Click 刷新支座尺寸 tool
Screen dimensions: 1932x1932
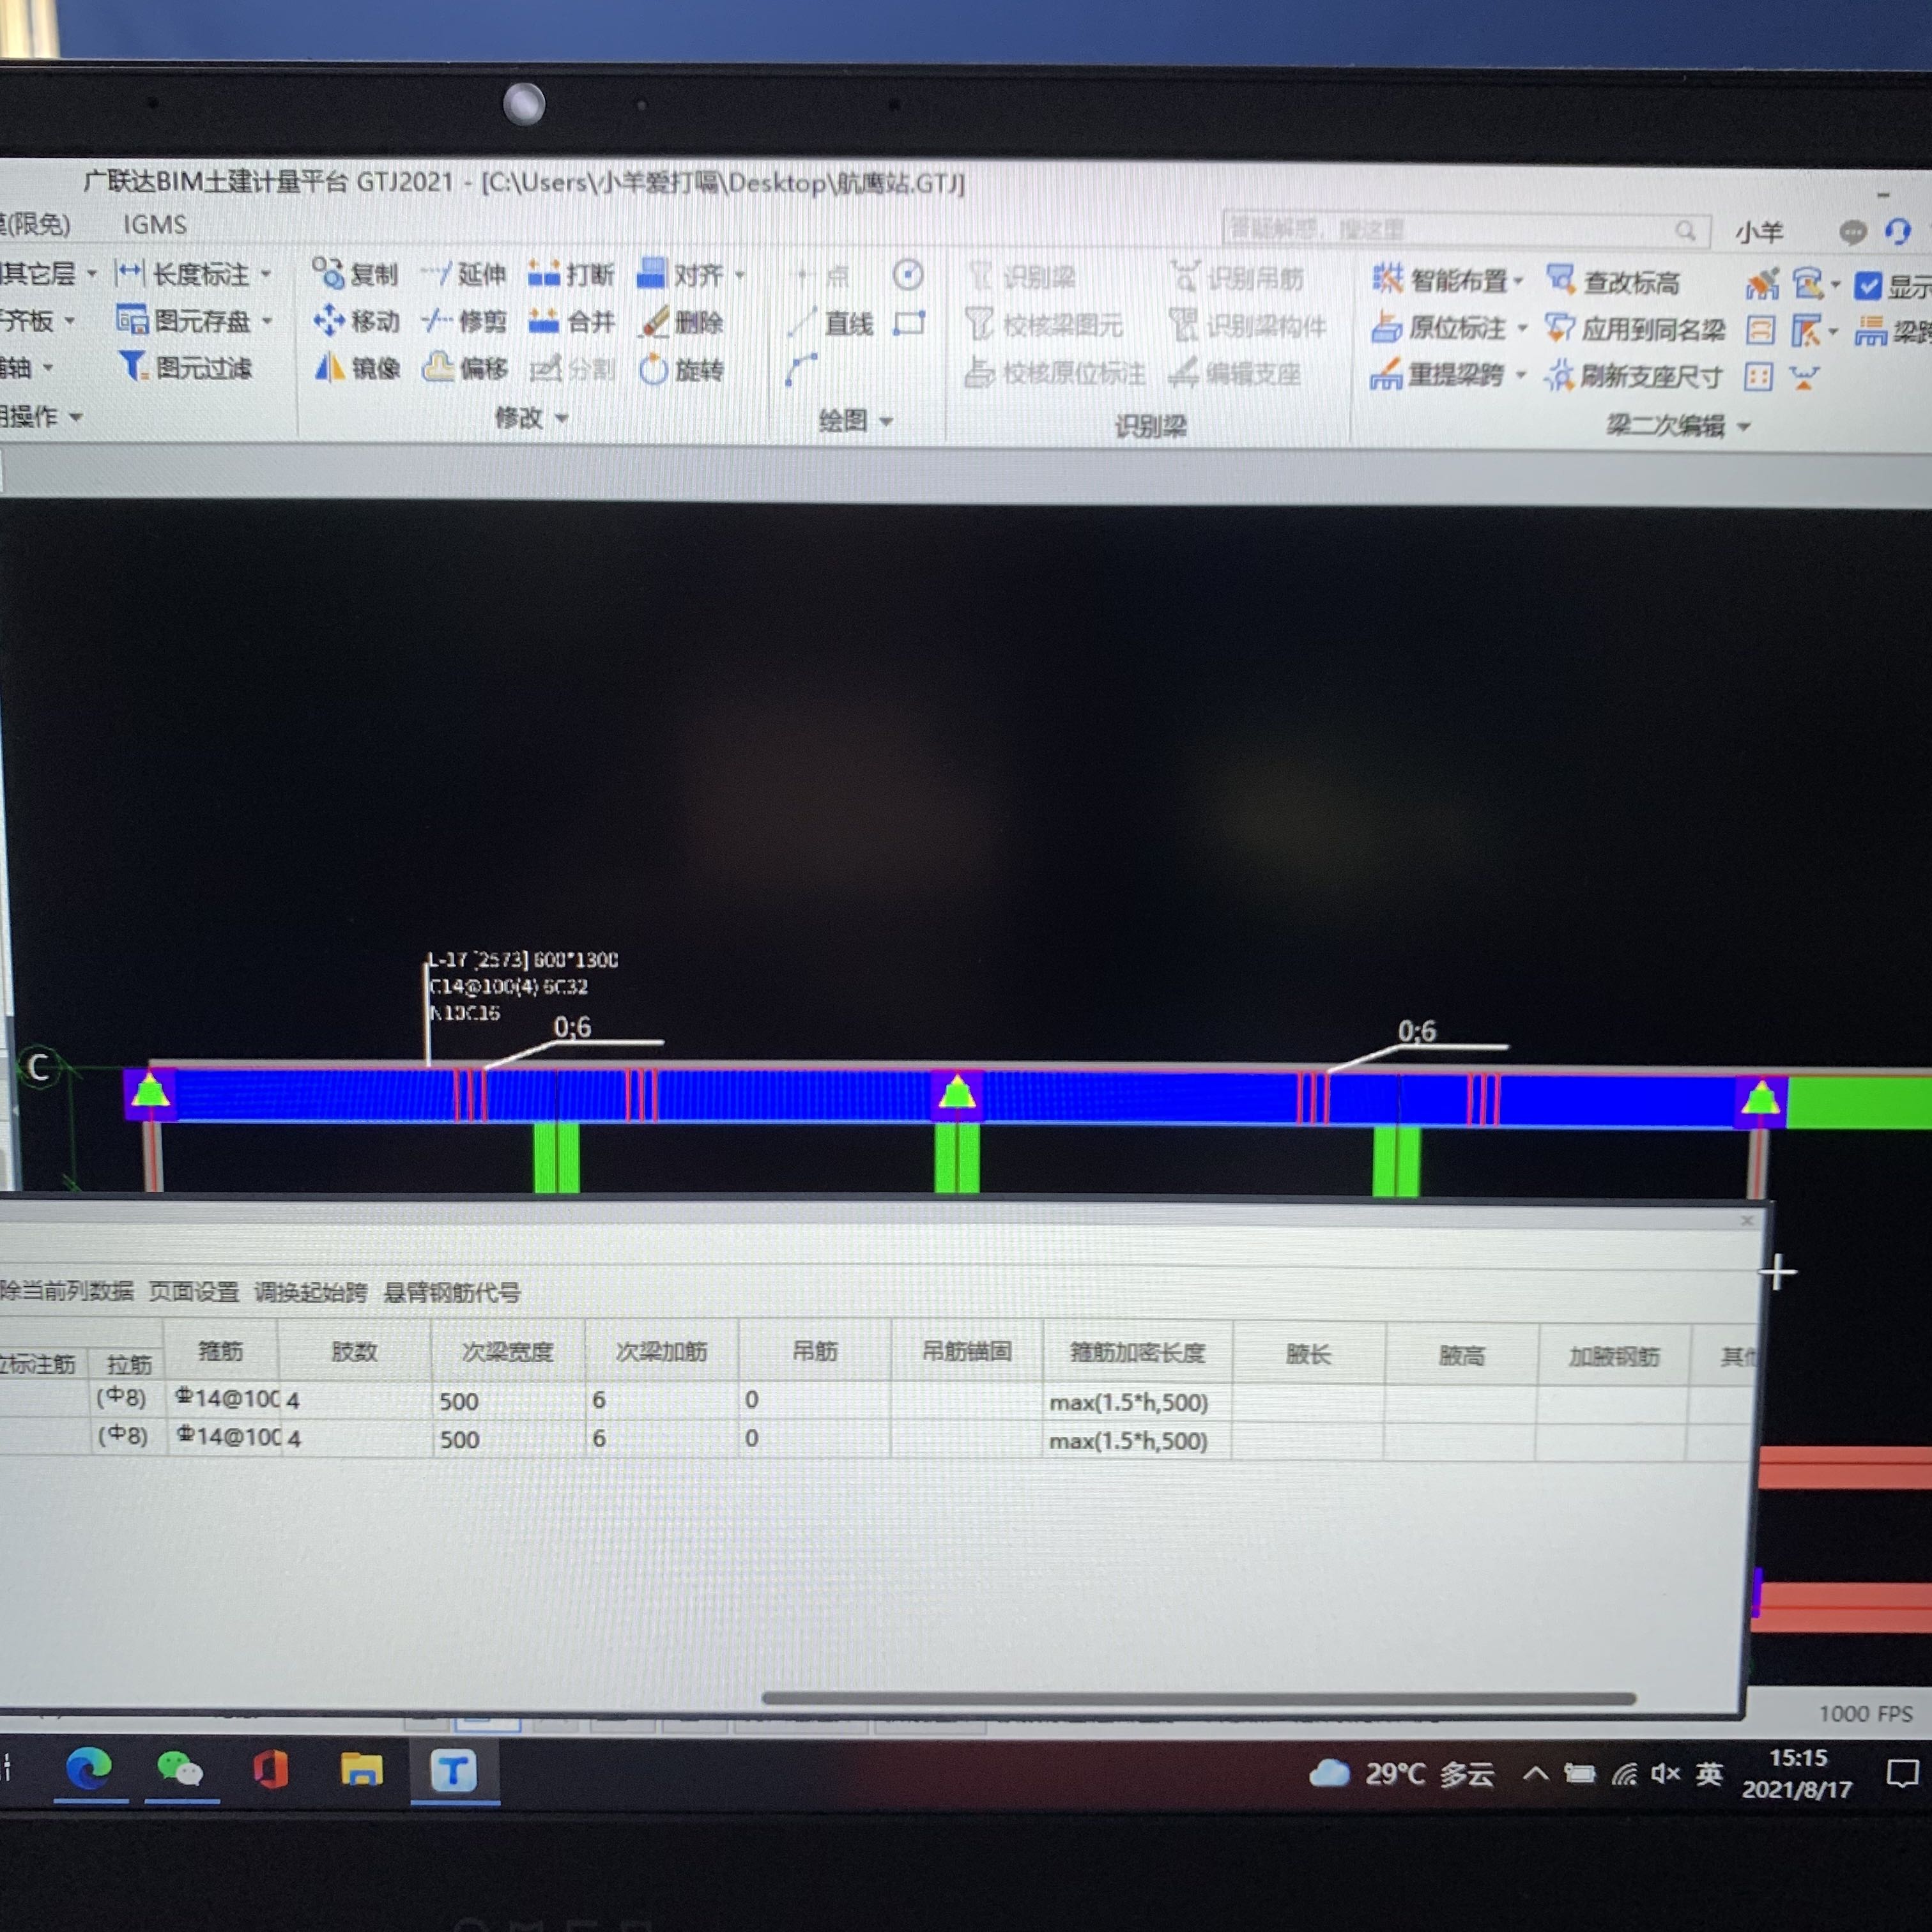pyautogui.click(x=1633, y=377)
